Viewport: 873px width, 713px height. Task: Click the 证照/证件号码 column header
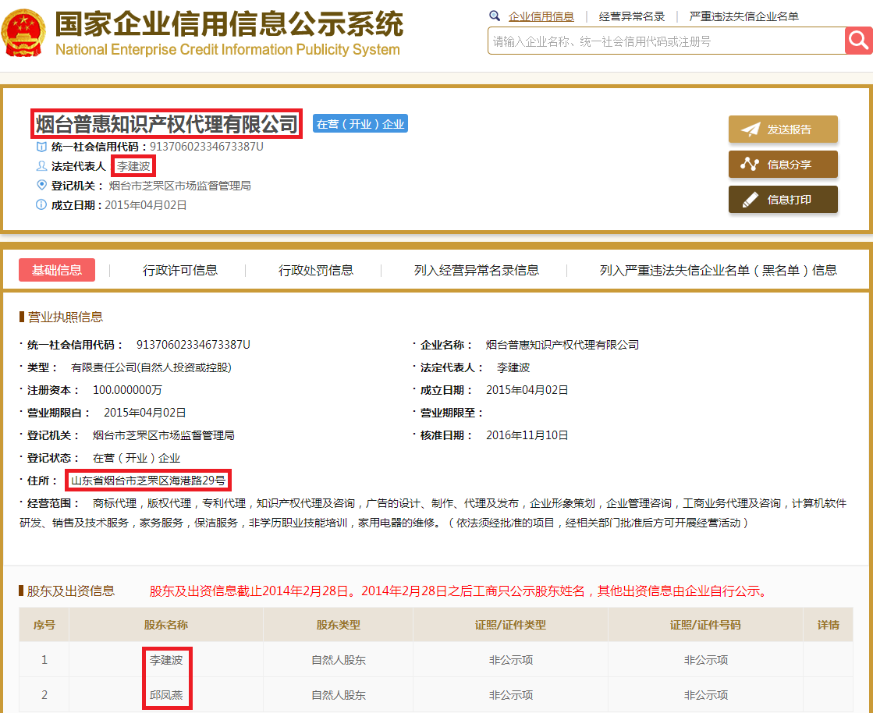[x=705, y=625]
